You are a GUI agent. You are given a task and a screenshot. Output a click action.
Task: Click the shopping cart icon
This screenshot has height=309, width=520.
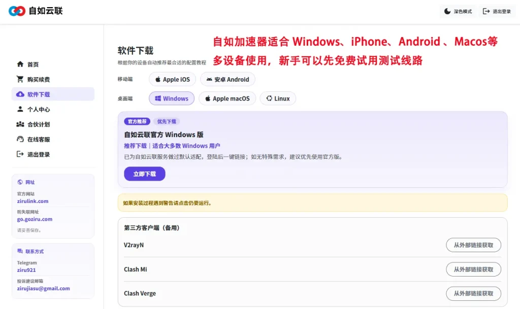point(20,79)
